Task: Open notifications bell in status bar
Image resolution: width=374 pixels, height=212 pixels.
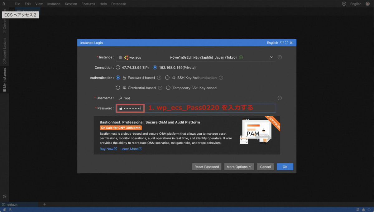Action: (363, 210)
